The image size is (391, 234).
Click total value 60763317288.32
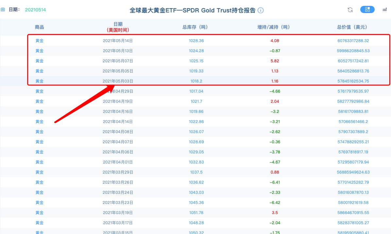click(353, 40)
